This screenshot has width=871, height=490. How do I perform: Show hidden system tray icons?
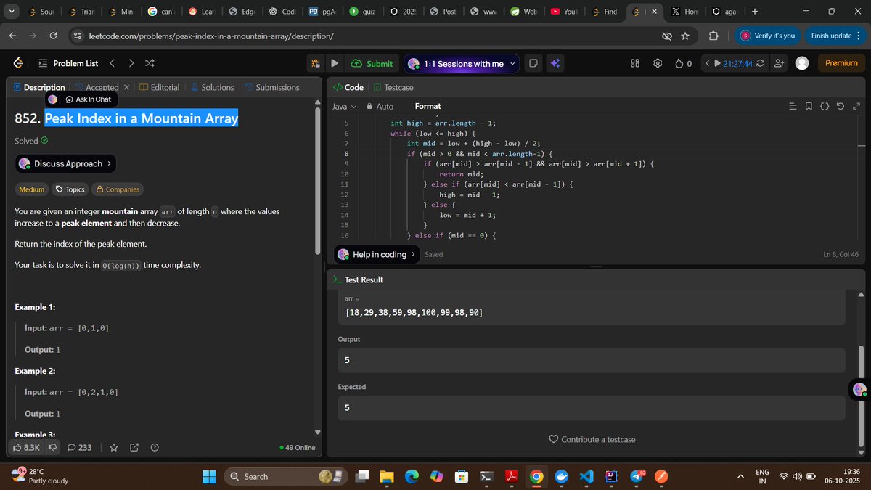pos(740,476)
